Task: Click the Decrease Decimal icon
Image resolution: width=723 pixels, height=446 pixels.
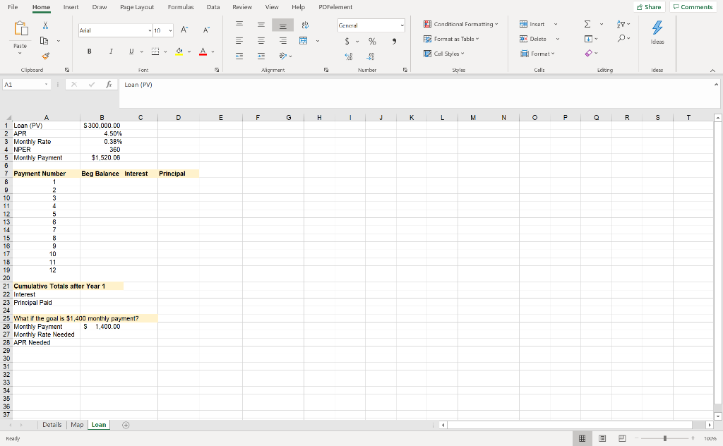Action: point(372,55)
